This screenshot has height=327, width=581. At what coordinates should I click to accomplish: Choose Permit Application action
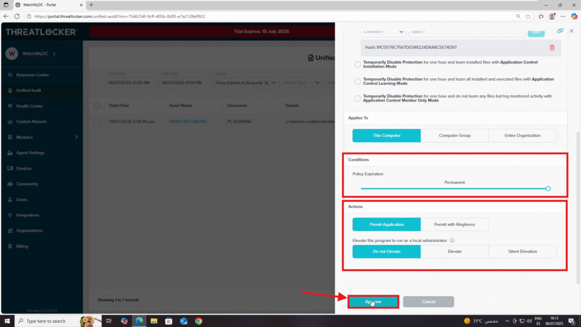click(x=386, y=225)
